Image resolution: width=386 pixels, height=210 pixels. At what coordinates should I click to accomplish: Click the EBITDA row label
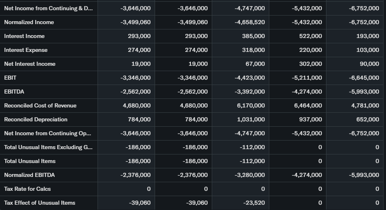pos(14,92)
